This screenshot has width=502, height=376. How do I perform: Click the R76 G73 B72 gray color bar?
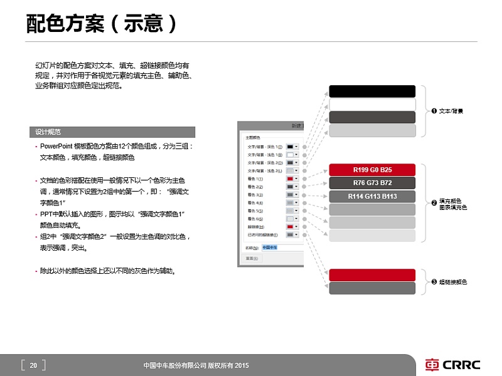pos(373,183)
